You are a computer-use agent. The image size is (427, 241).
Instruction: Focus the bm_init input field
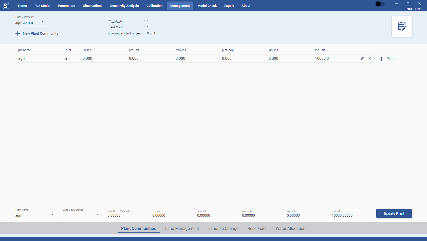tap(172, 215)
